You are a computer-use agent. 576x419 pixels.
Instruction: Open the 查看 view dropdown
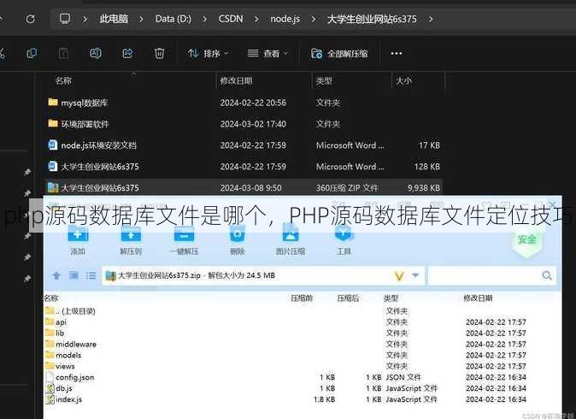point(267,54)
